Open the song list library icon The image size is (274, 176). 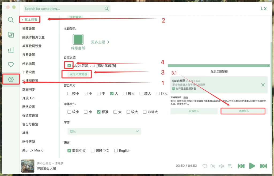(11, 35)
